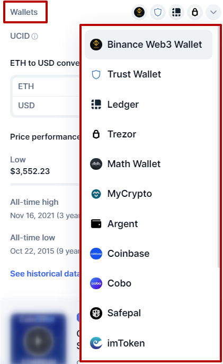
Task: Choose Trust Wallet in the dropdown
Action: 149,74
